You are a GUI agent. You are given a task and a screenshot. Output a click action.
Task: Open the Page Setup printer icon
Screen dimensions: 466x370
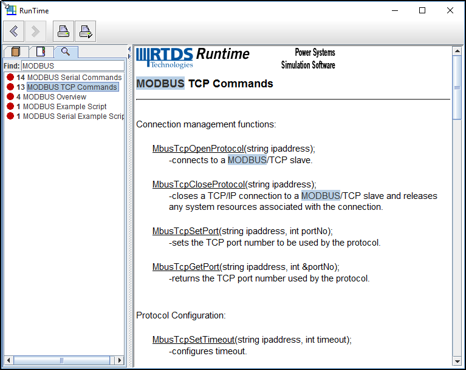tap(86, 31)
